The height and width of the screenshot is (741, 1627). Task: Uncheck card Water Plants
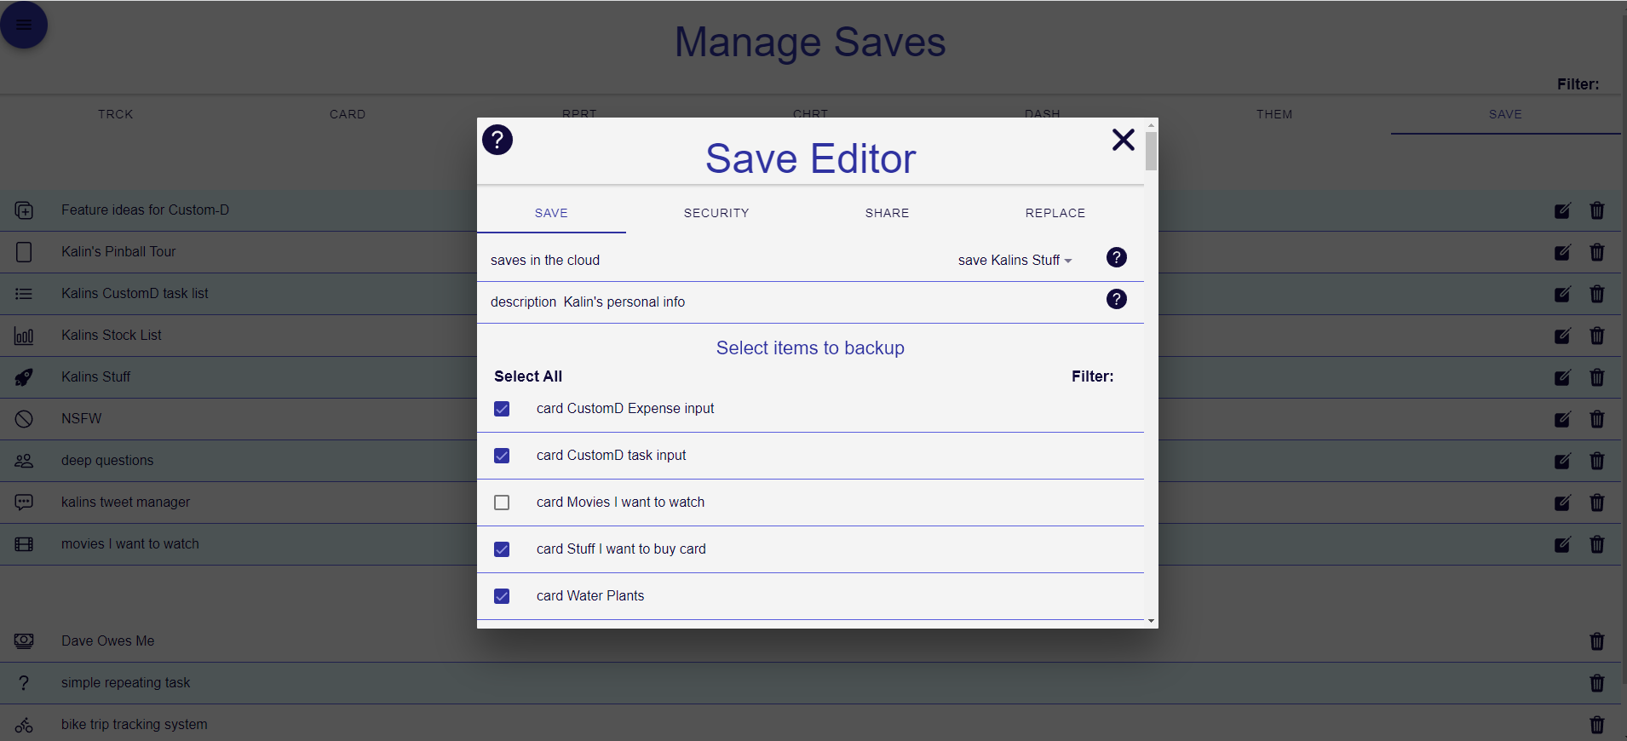tap(502, 596)
